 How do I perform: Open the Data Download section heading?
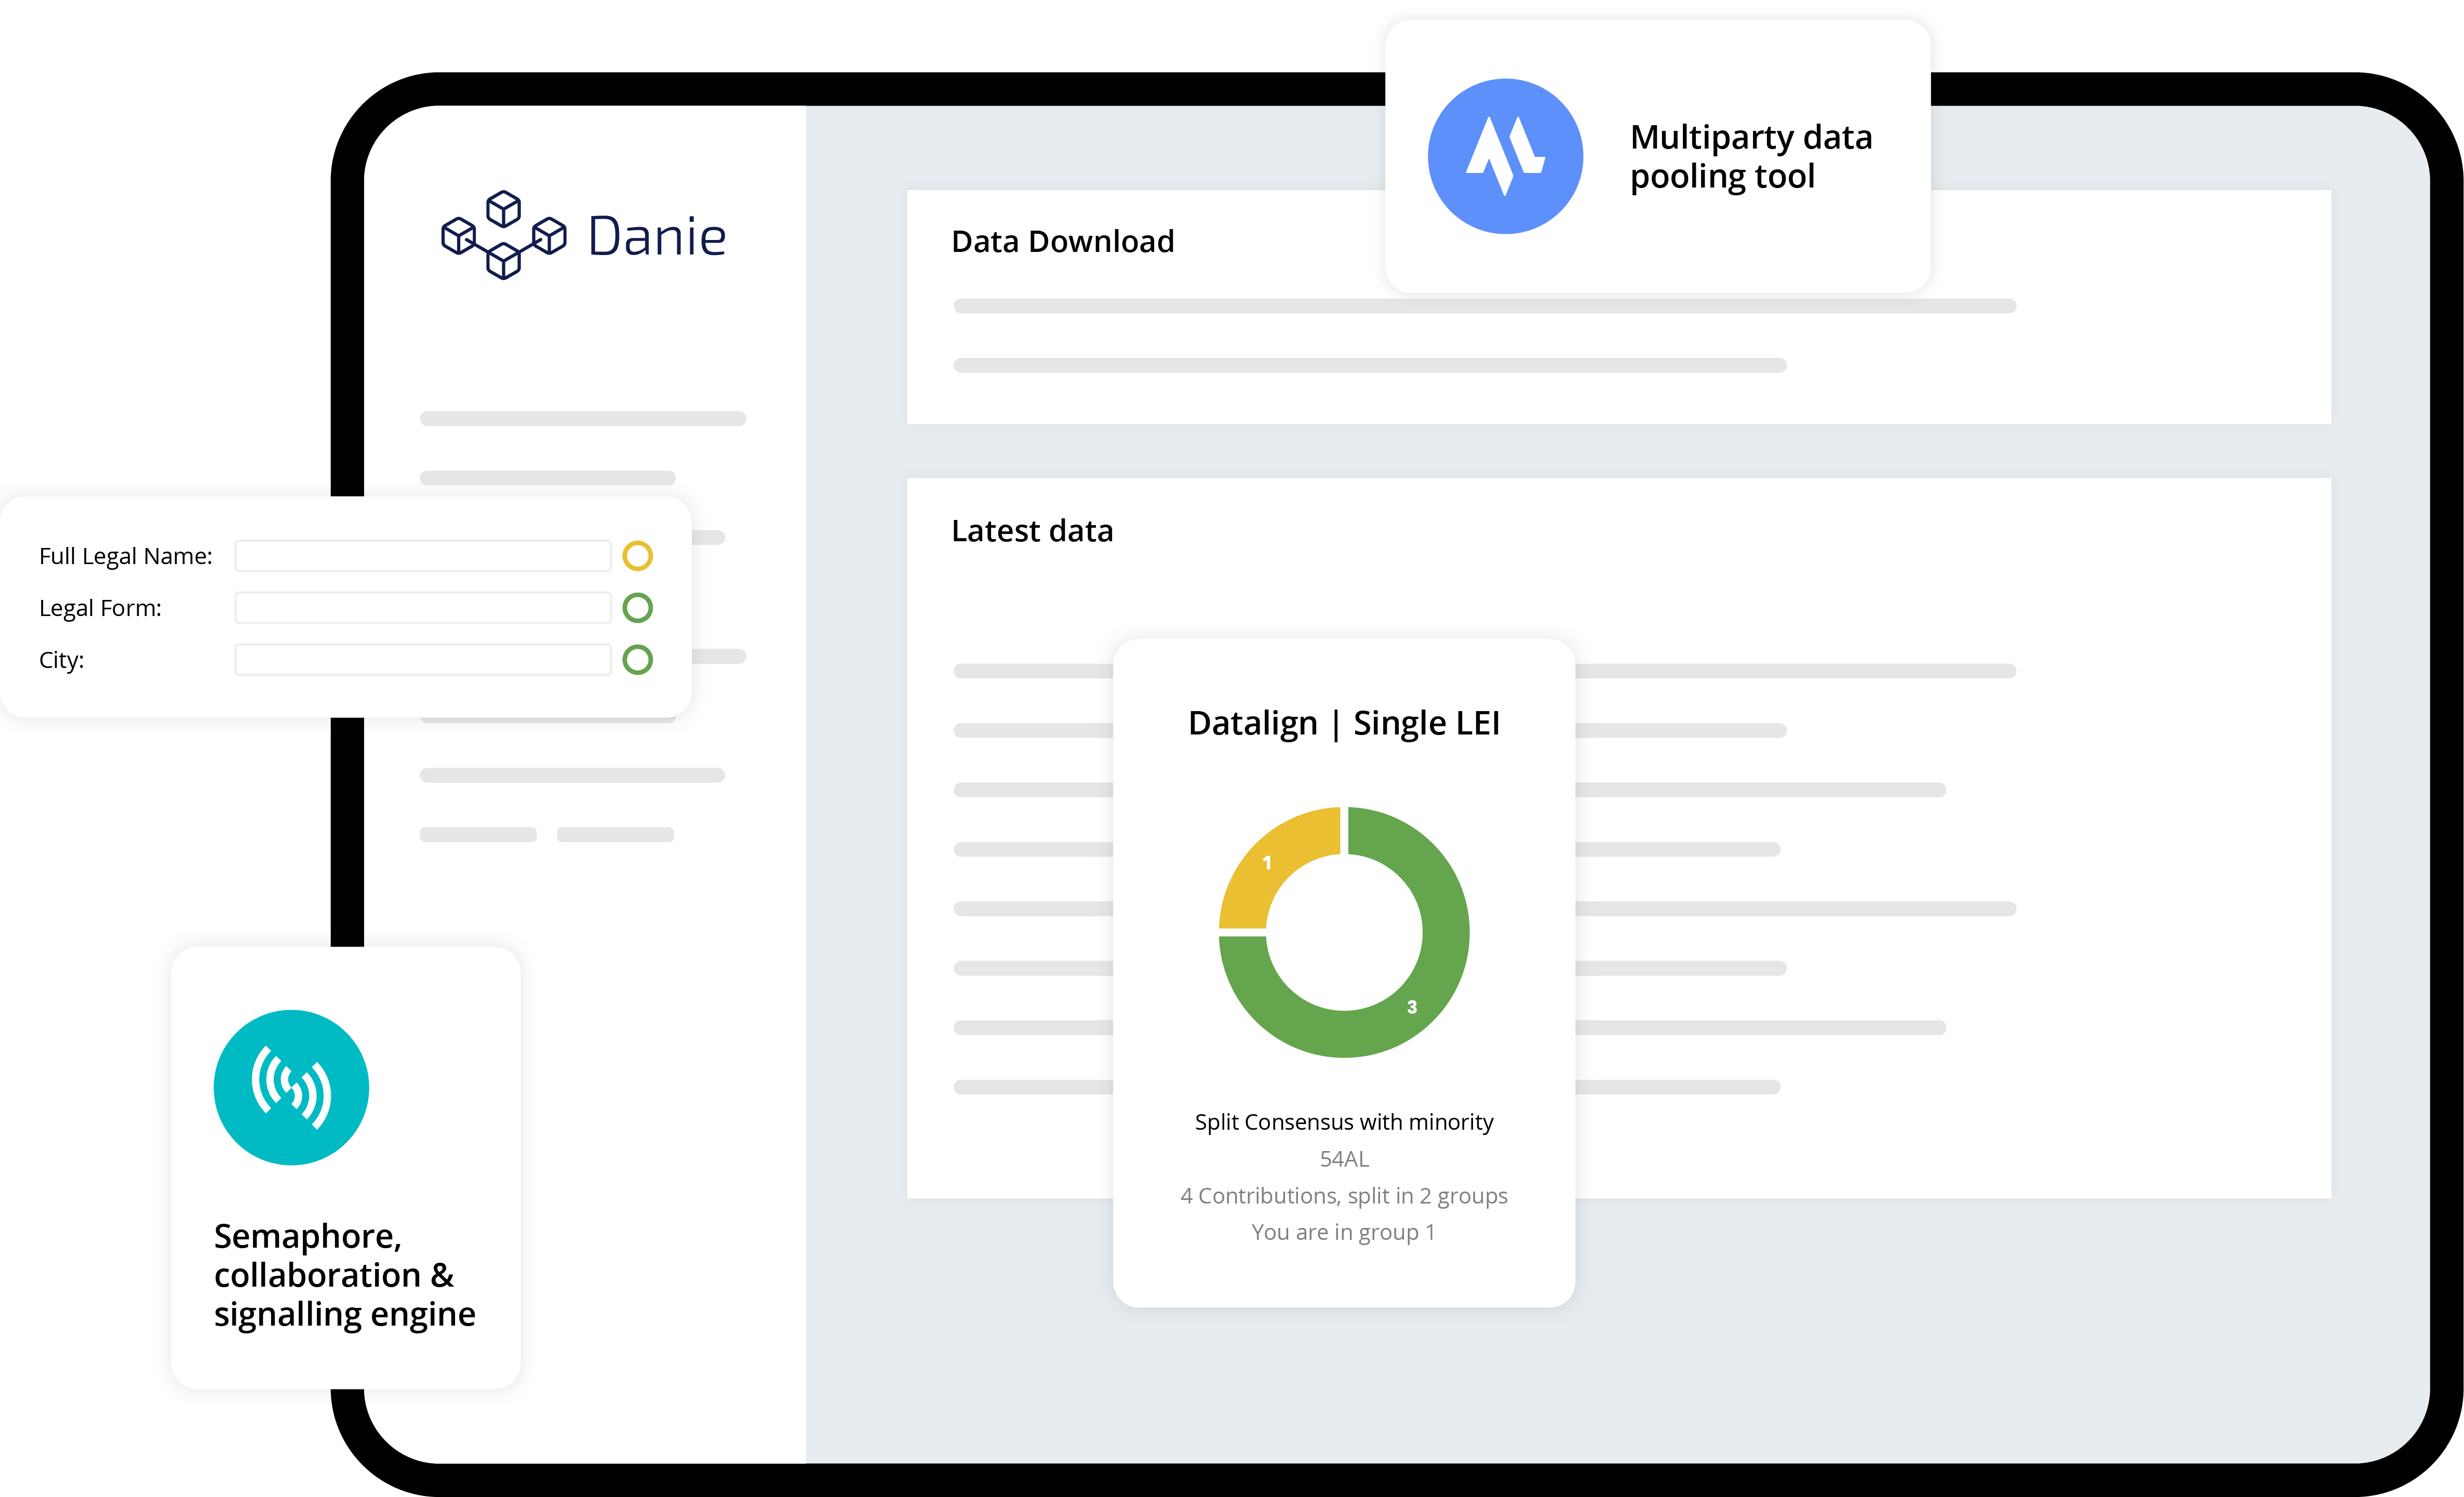(x=1062, y=242)
